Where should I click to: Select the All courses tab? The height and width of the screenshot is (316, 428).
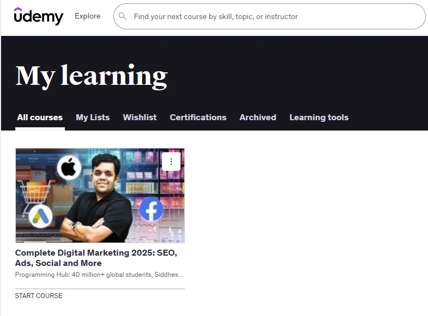pos(40,117)
